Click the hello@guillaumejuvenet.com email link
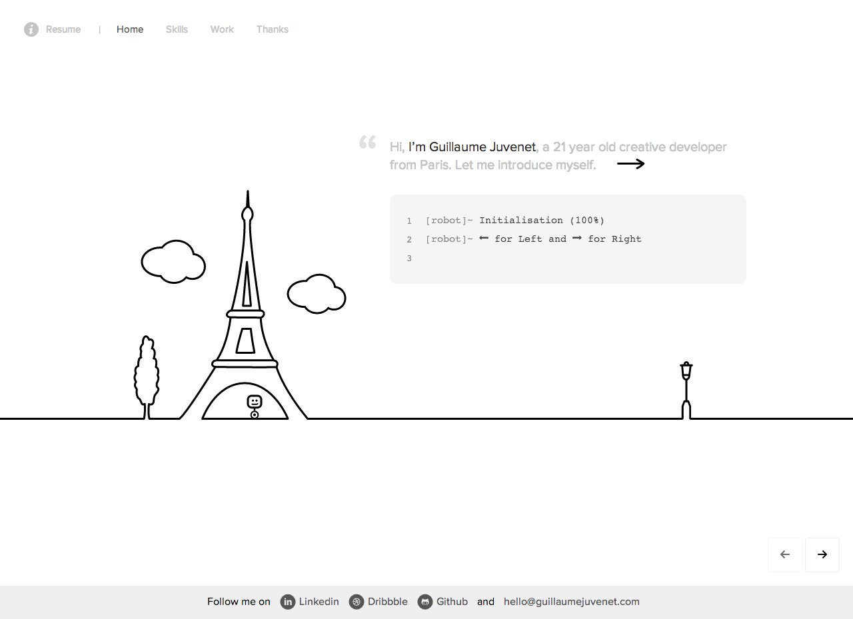853x619 pixels. point(571,602)
